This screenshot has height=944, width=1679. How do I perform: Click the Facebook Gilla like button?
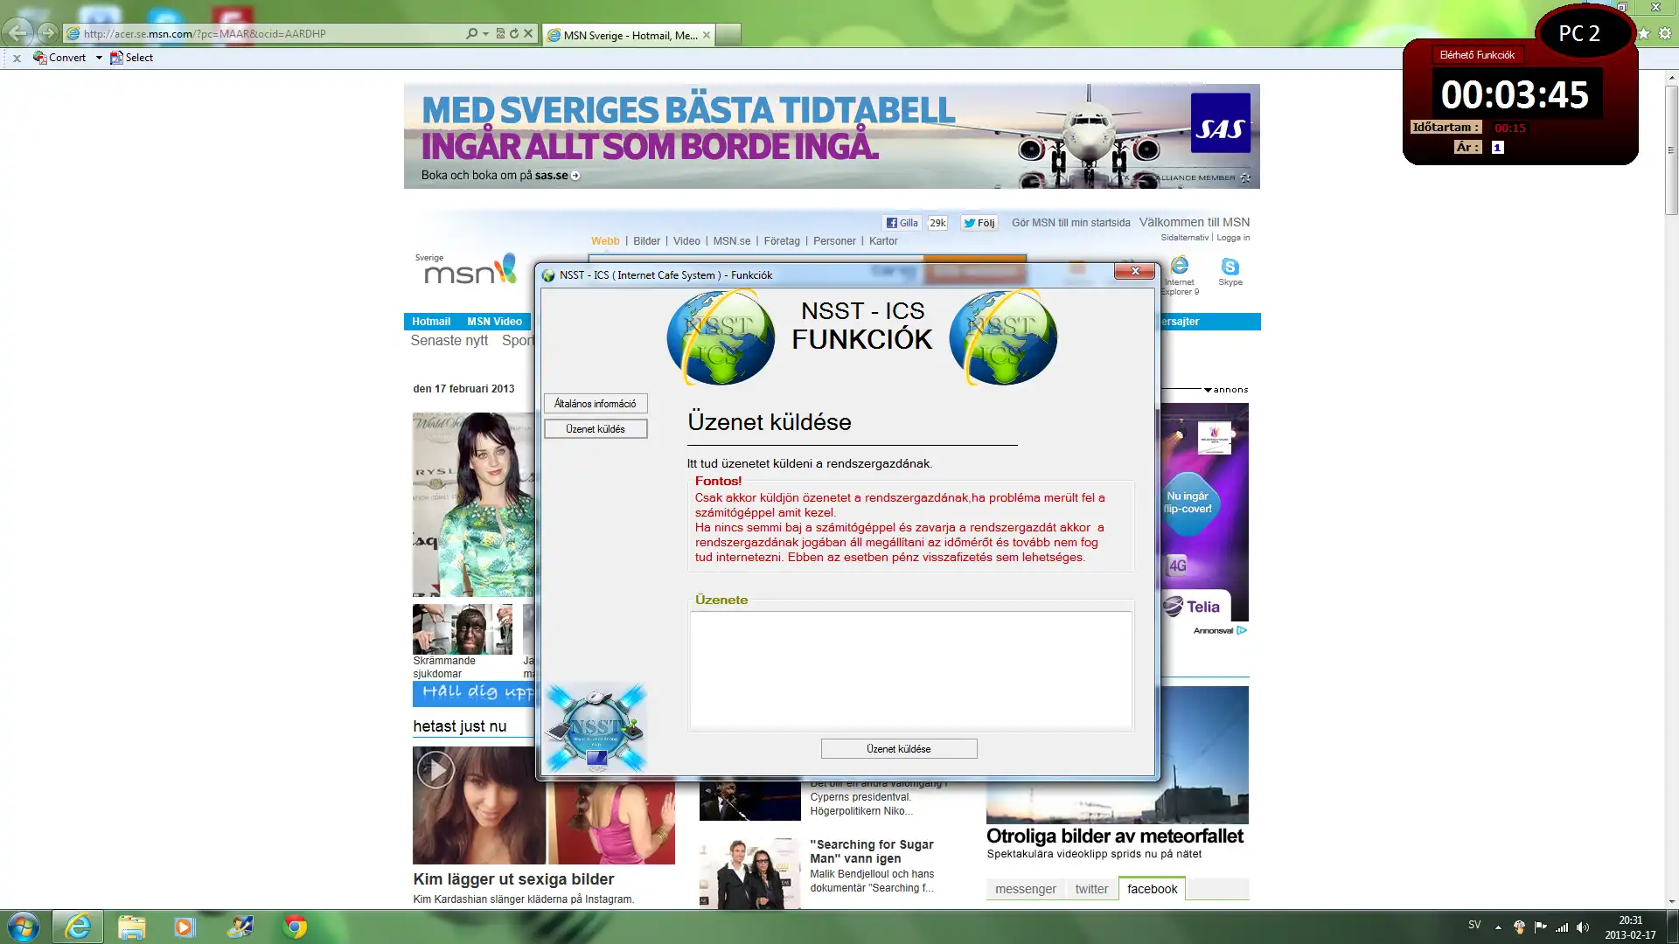click(x=902, y=223)
